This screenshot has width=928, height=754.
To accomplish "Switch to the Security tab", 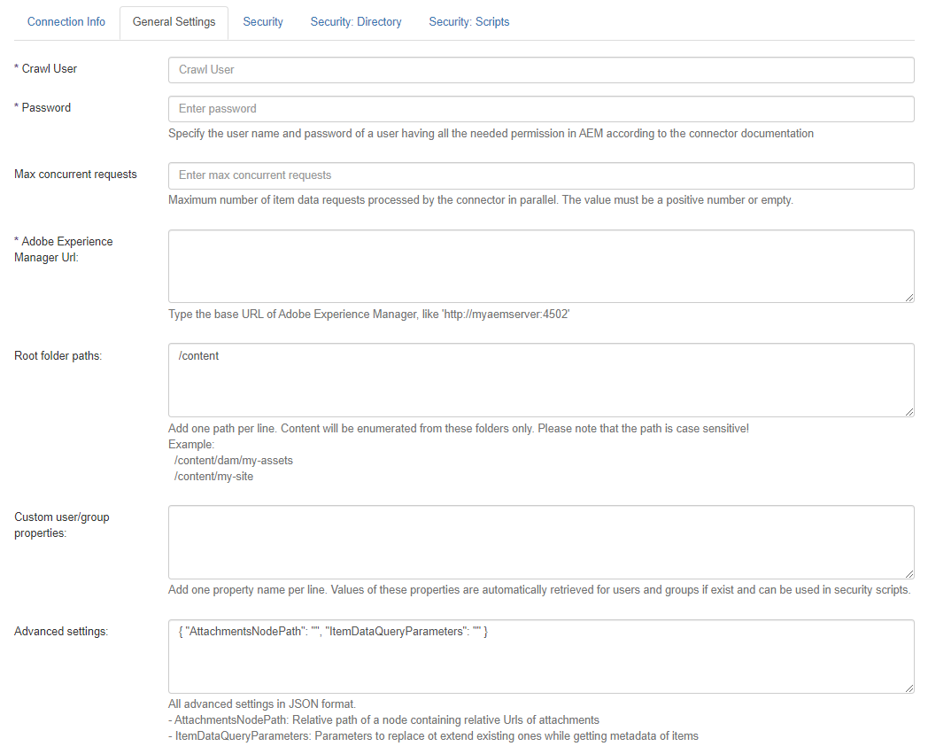I will pos(263,22).
